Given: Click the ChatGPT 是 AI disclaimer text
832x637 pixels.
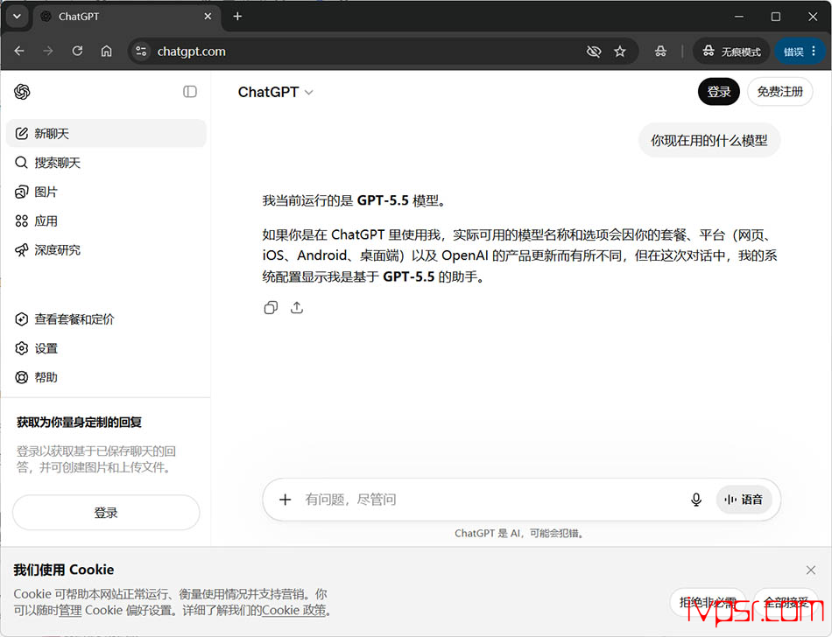Looking at the screenshot, I should (x=520, y=533).
